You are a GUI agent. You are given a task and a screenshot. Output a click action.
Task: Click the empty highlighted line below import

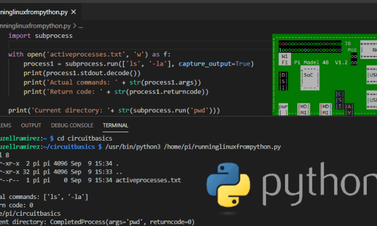[x=140, y=45]
